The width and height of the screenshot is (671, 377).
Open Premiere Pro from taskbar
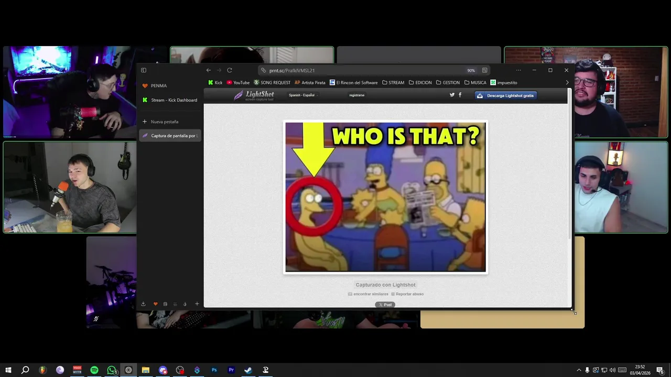click(231, 370)
